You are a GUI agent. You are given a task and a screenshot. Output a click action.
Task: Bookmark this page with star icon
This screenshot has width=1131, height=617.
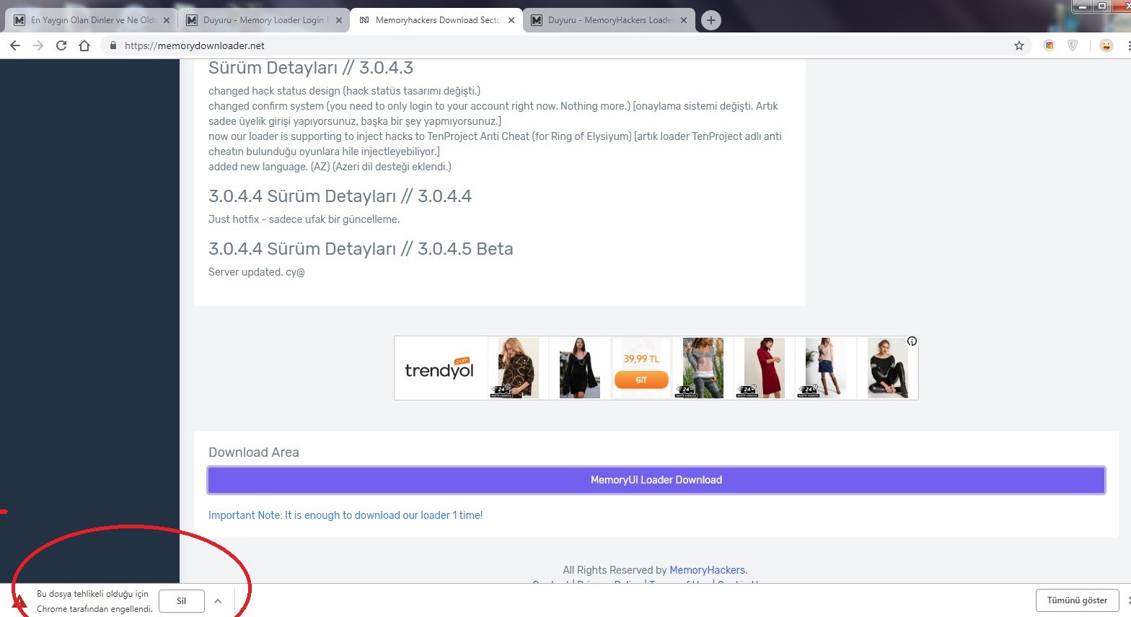point(1018,45)
